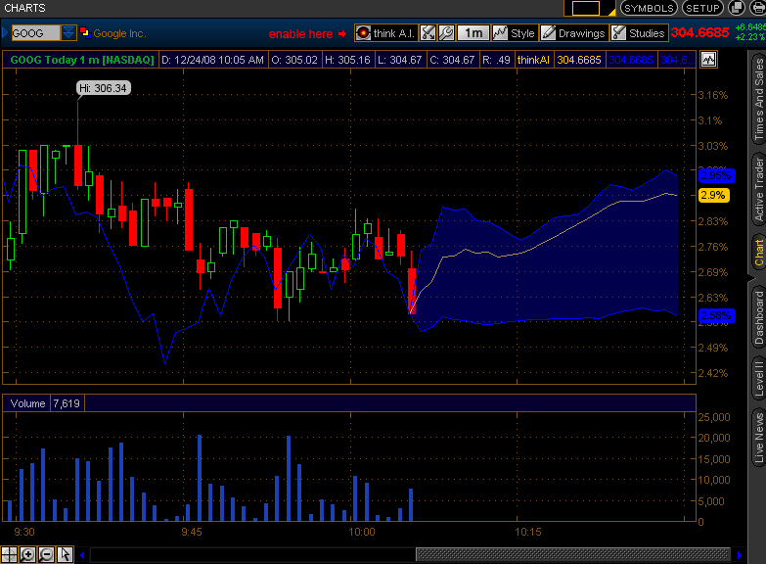Click the 25,000 volume axis label
This screenshot has width=766, height=564.
[714, 417]
